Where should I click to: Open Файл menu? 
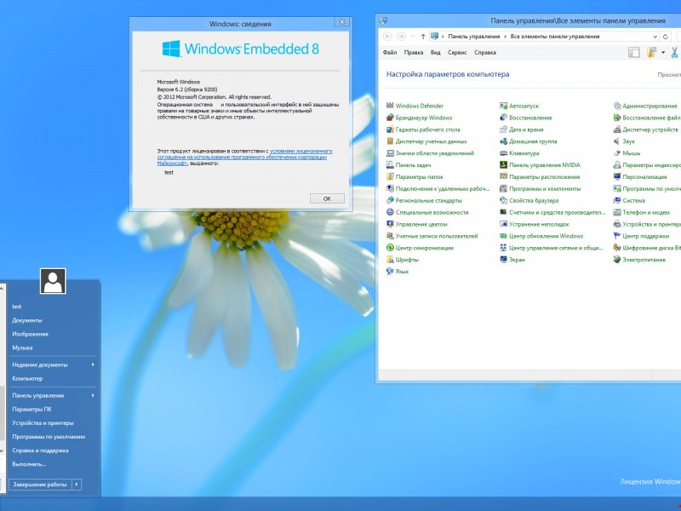390,53
